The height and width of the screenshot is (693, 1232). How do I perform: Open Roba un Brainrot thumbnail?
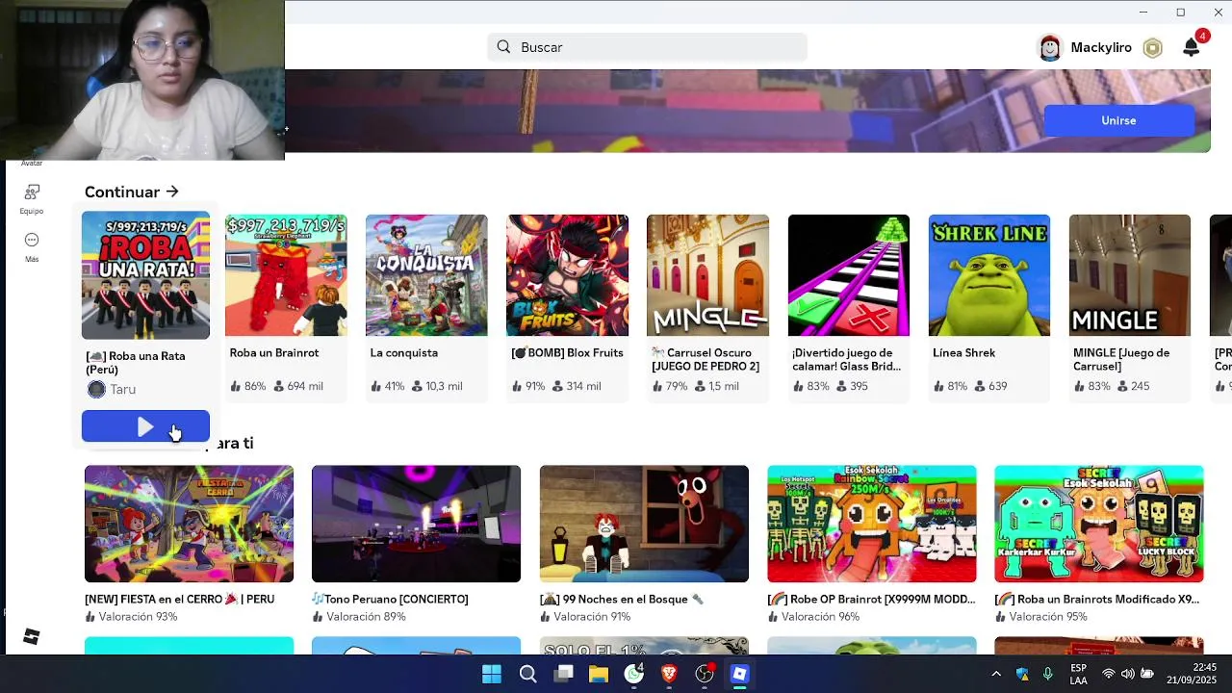(286, 275)
